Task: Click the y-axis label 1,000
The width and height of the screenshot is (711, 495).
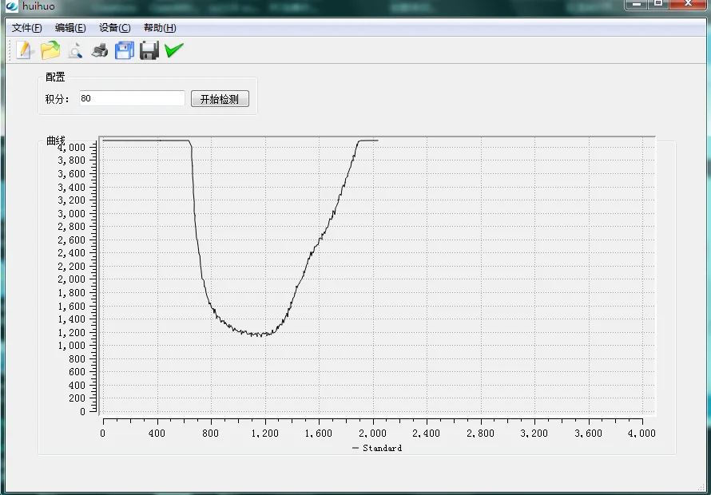Action: tap(72, 346)
